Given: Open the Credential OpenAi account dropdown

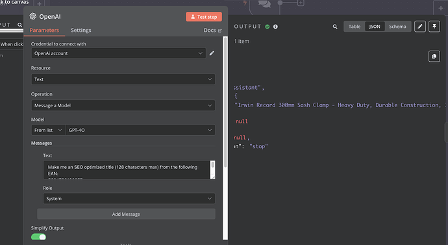Looking at the screenshot, I should (119, 53).
